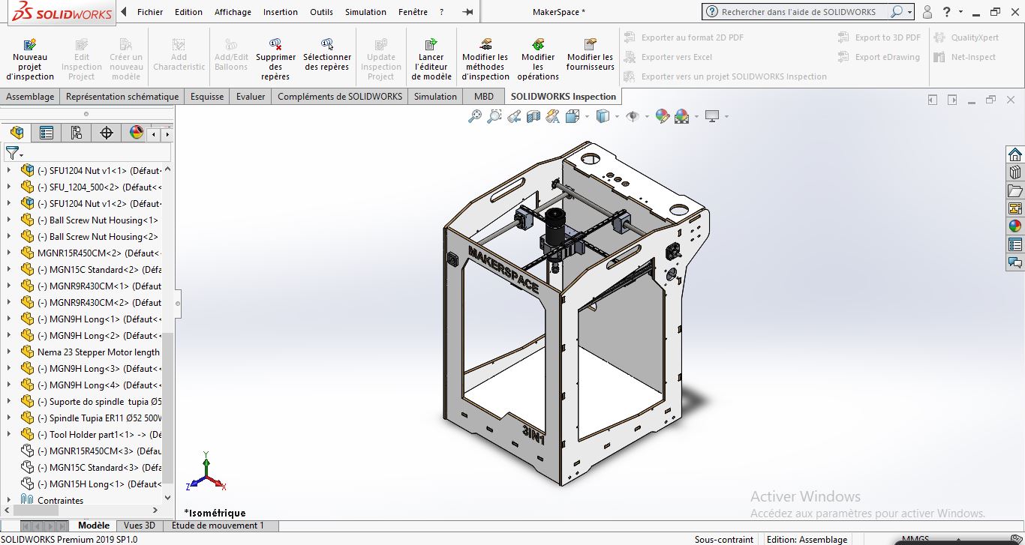The image size is (1025, 545).
Task: Open the Outils menu
Action: click(x=321, y=12)
